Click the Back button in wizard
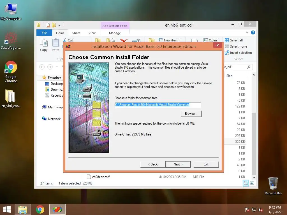Image resolution: width=287 pixels, height=215 pixels. click(153, 164)
